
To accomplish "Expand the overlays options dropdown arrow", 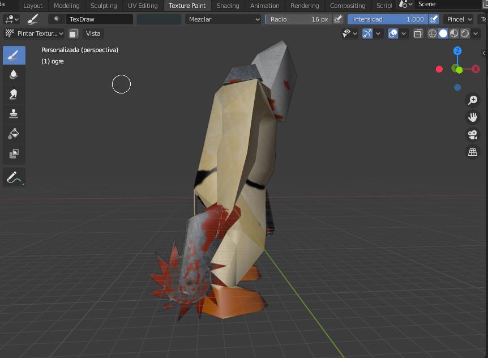I will (404, 33).
